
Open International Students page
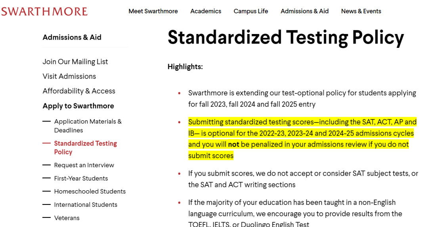86,204
